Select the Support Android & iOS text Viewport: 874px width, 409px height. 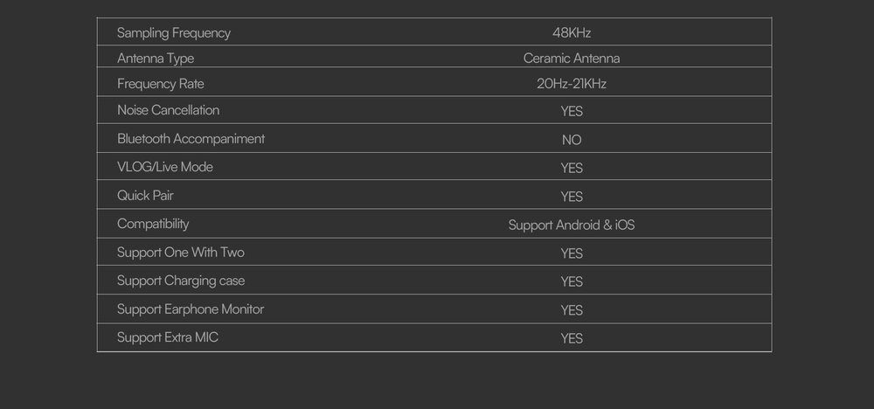(x=572, y=225)
